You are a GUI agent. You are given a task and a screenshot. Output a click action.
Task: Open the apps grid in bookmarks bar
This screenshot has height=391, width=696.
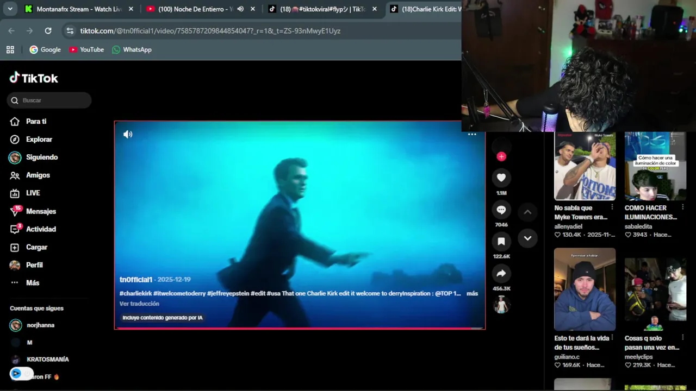[x=10, y=49]
